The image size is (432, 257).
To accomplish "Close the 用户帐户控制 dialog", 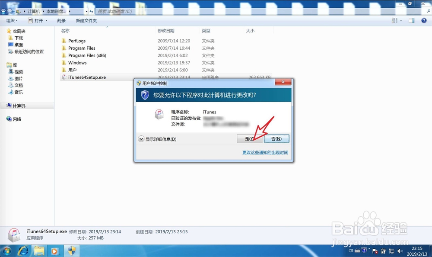I will [x=283, y=82].
